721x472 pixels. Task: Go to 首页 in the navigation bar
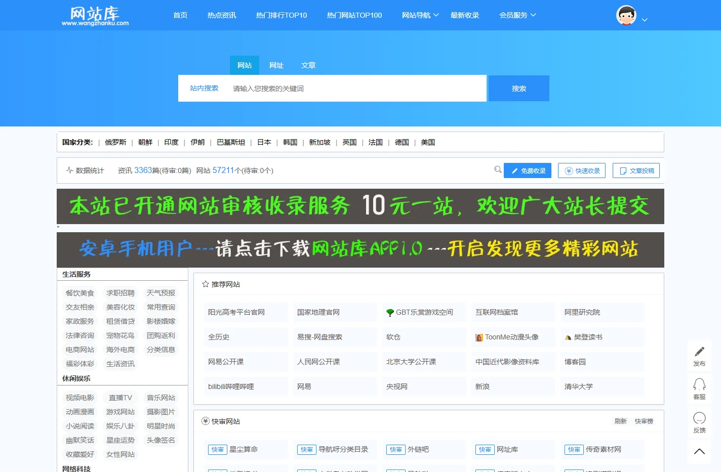pyautogui.click(x=180, y=15)
